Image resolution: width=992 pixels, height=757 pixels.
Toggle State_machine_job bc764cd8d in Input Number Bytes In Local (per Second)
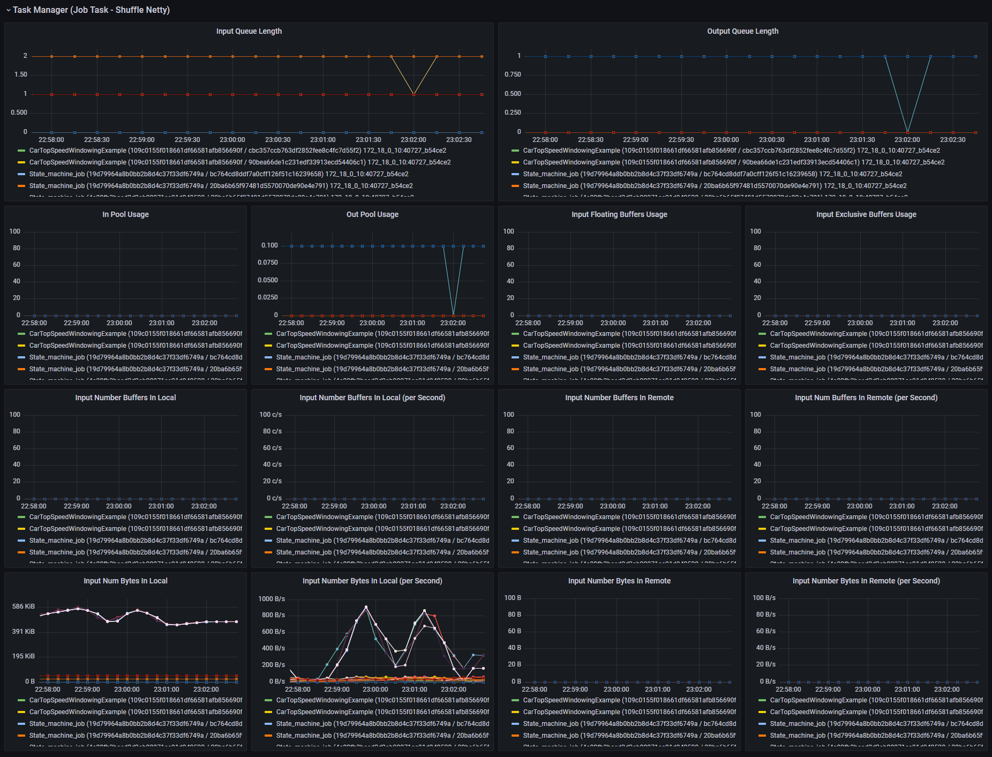[382, 724]
